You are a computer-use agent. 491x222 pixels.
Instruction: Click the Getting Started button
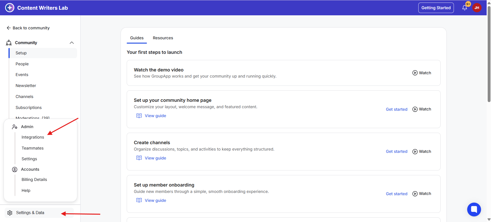coord(436,8)
